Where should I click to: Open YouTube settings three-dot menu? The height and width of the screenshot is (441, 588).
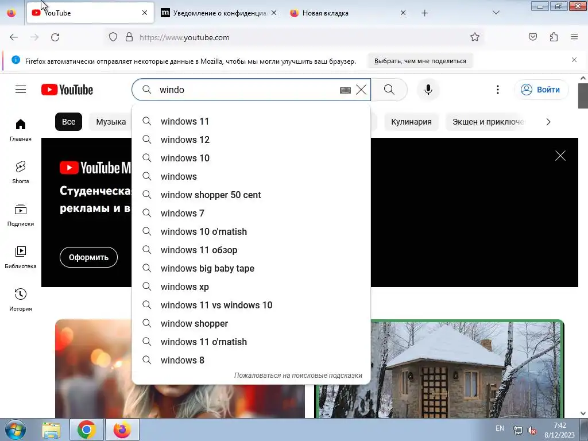point(498,90)
